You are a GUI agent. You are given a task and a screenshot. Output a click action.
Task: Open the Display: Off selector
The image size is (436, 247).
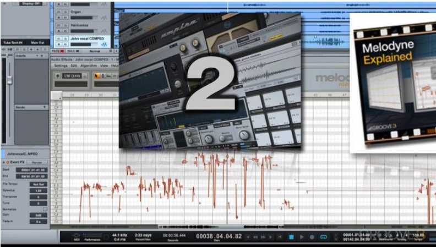[31, 4]
